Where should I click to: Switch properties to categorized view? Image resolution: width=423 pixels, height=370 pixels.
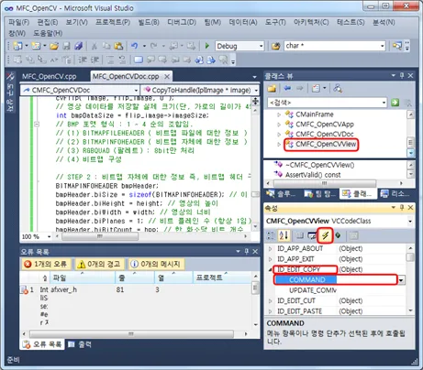(x=271, y=235)
